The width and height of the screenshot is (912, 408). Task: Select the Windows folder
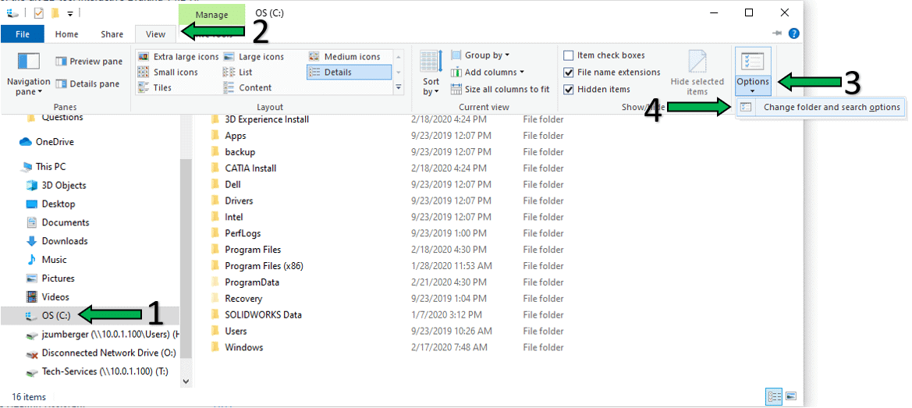236,347
